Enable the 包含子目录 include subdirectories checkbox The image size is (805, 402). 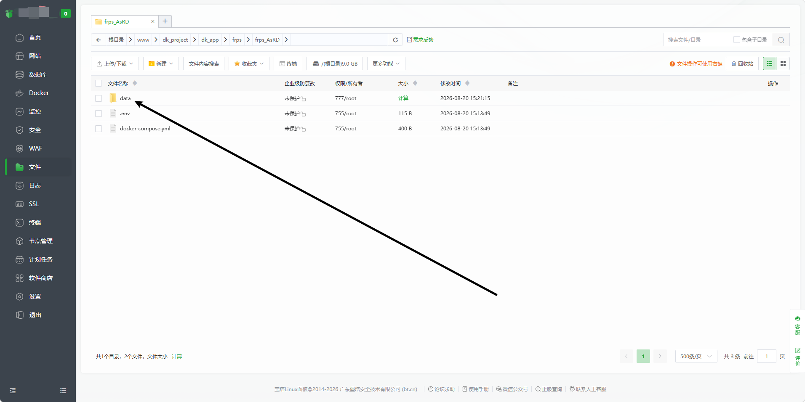736,40
